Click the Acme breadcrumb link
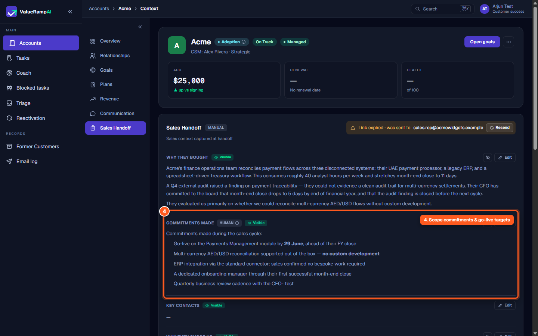 point(125,9)
